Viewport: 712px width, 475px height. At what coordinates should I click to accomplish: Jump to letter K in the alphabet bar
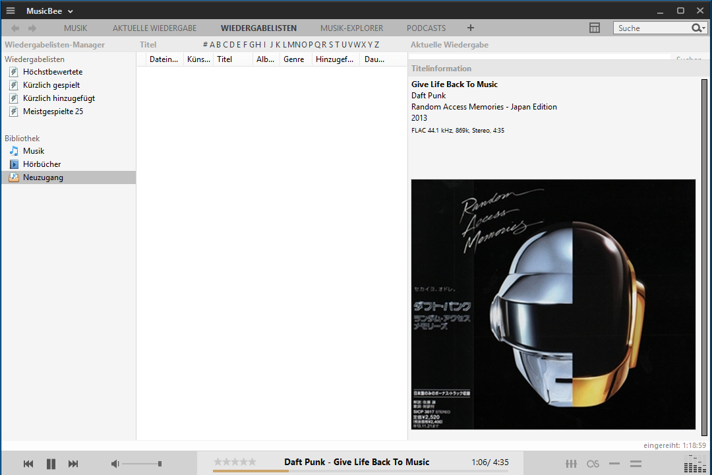pos(278,45)
